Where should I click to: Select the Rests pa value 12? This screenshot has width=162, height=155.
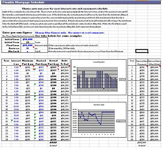pyautogui.click(x=28, y=48)
